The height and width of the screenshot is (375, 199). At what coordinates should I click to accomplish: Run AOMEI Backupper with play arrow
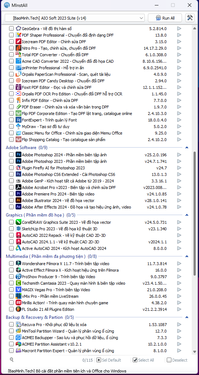coord(179,337)
